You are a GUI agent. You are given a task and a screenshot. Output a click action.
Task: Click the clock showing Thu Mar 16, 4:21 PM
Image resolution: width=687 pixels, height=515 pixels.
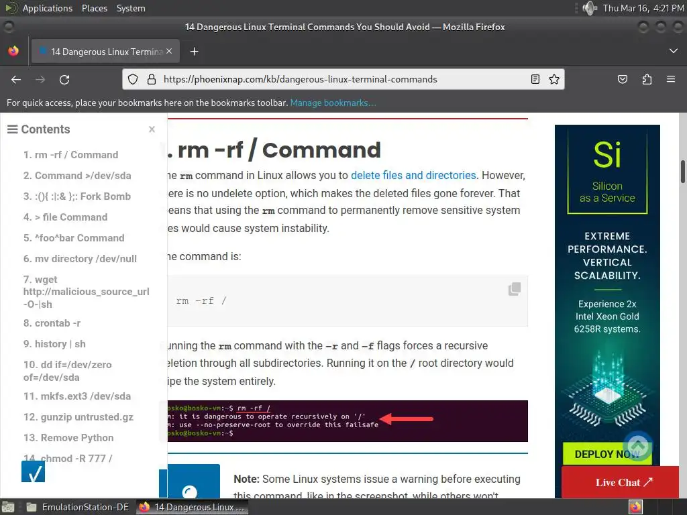click(643, 8)
